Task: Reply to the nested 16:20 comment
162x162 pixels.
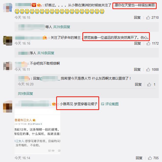Action: [x=138, y=84]
